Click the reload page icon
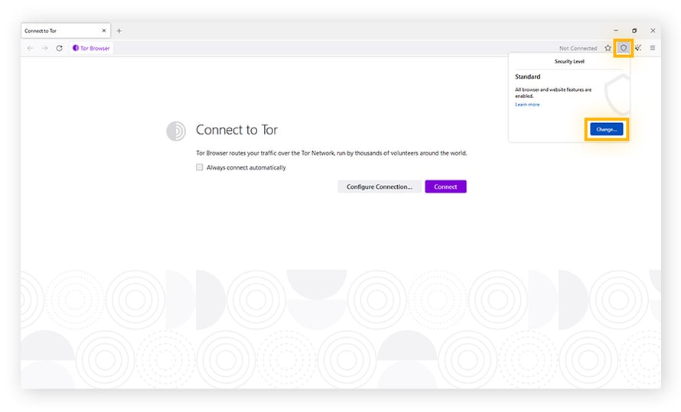 59,48
